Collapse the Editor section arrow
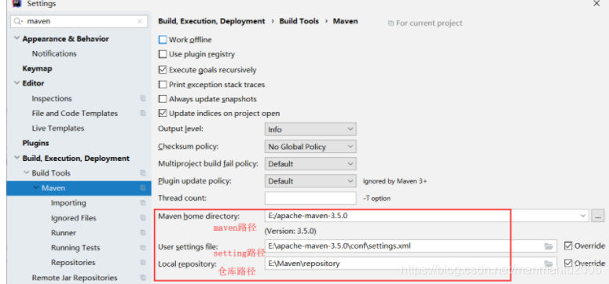This screenshot has height=284, width=609. click(x=17, y=83)
